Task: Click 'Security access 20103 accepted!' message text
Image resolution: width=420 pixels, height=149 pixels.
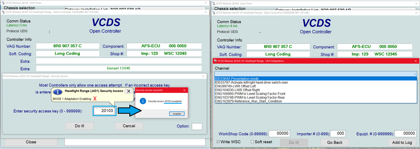Action: coord(165,102)
